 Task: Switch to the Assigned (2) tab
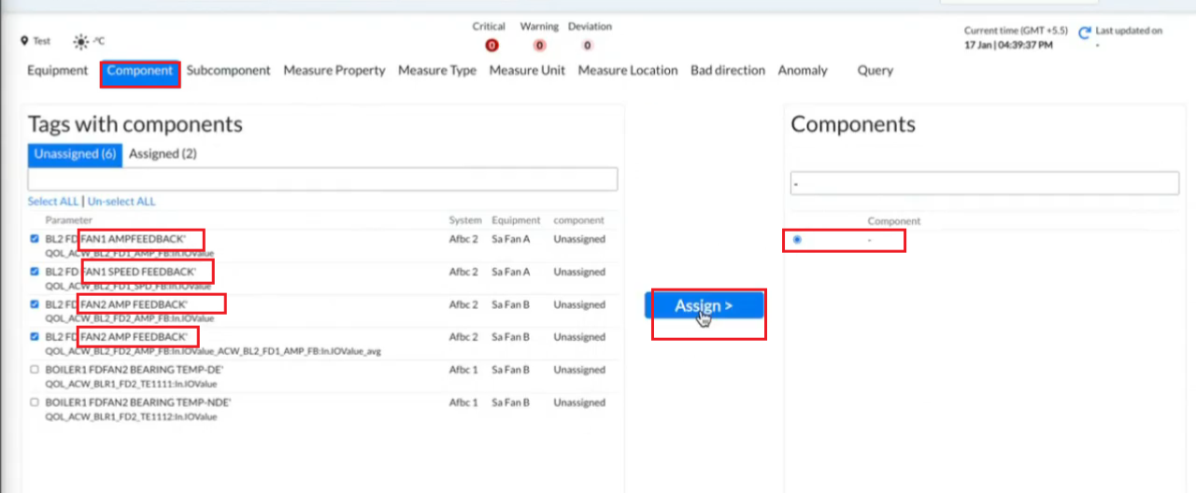pos(163,154)
